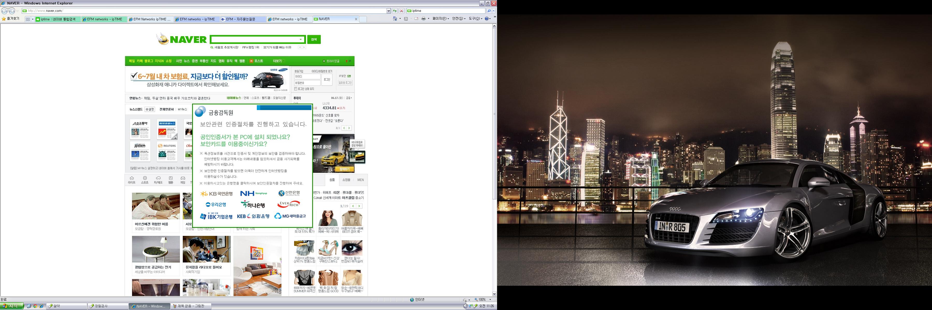Click the Windows 시작 Start button
Viewport: 932px width, 310px height.
(12, 306)
